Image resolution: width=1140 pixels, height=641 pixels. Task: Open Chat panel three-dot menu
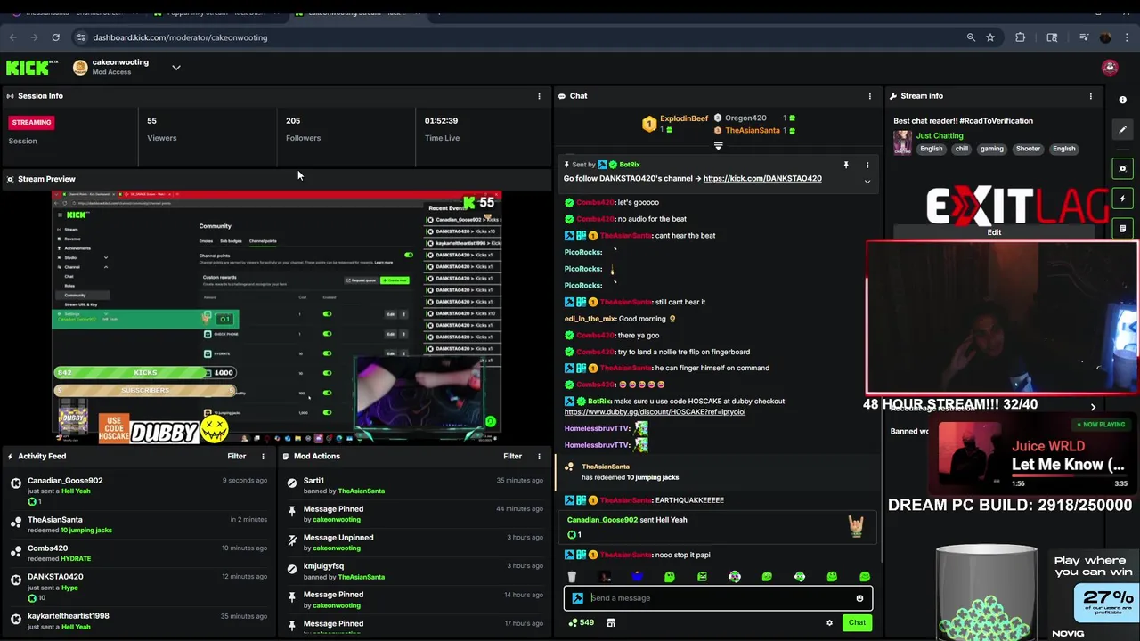tap(870, 96)
